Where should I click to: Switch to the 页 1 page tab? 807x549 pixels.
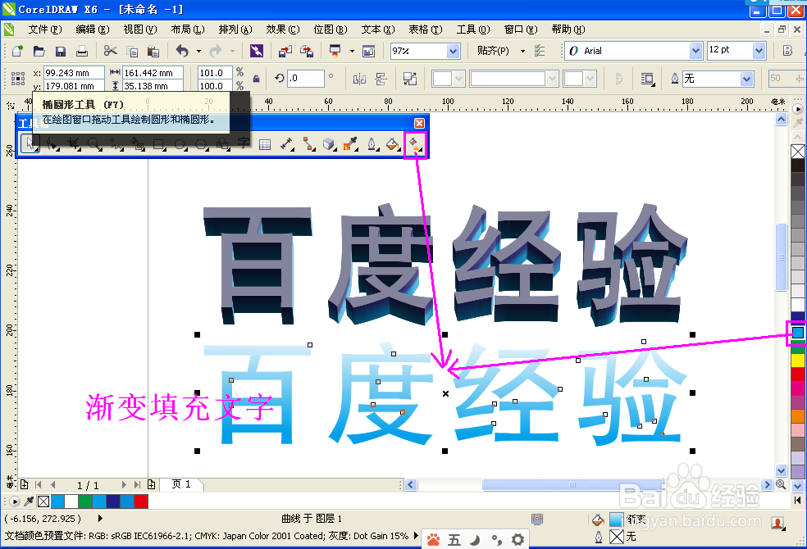point(181,484)
